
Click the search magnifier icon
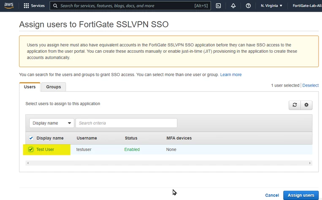click(55, 6)
